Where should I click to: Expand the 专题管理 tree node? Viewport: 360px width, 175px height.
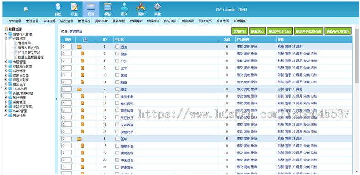[x=6, y=62]
